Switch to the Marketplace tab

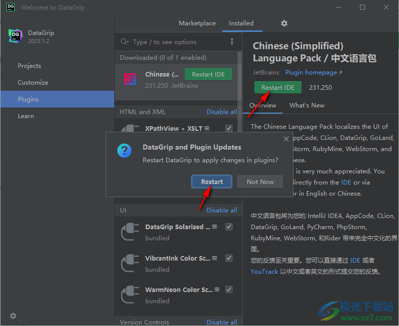(197, 23)
